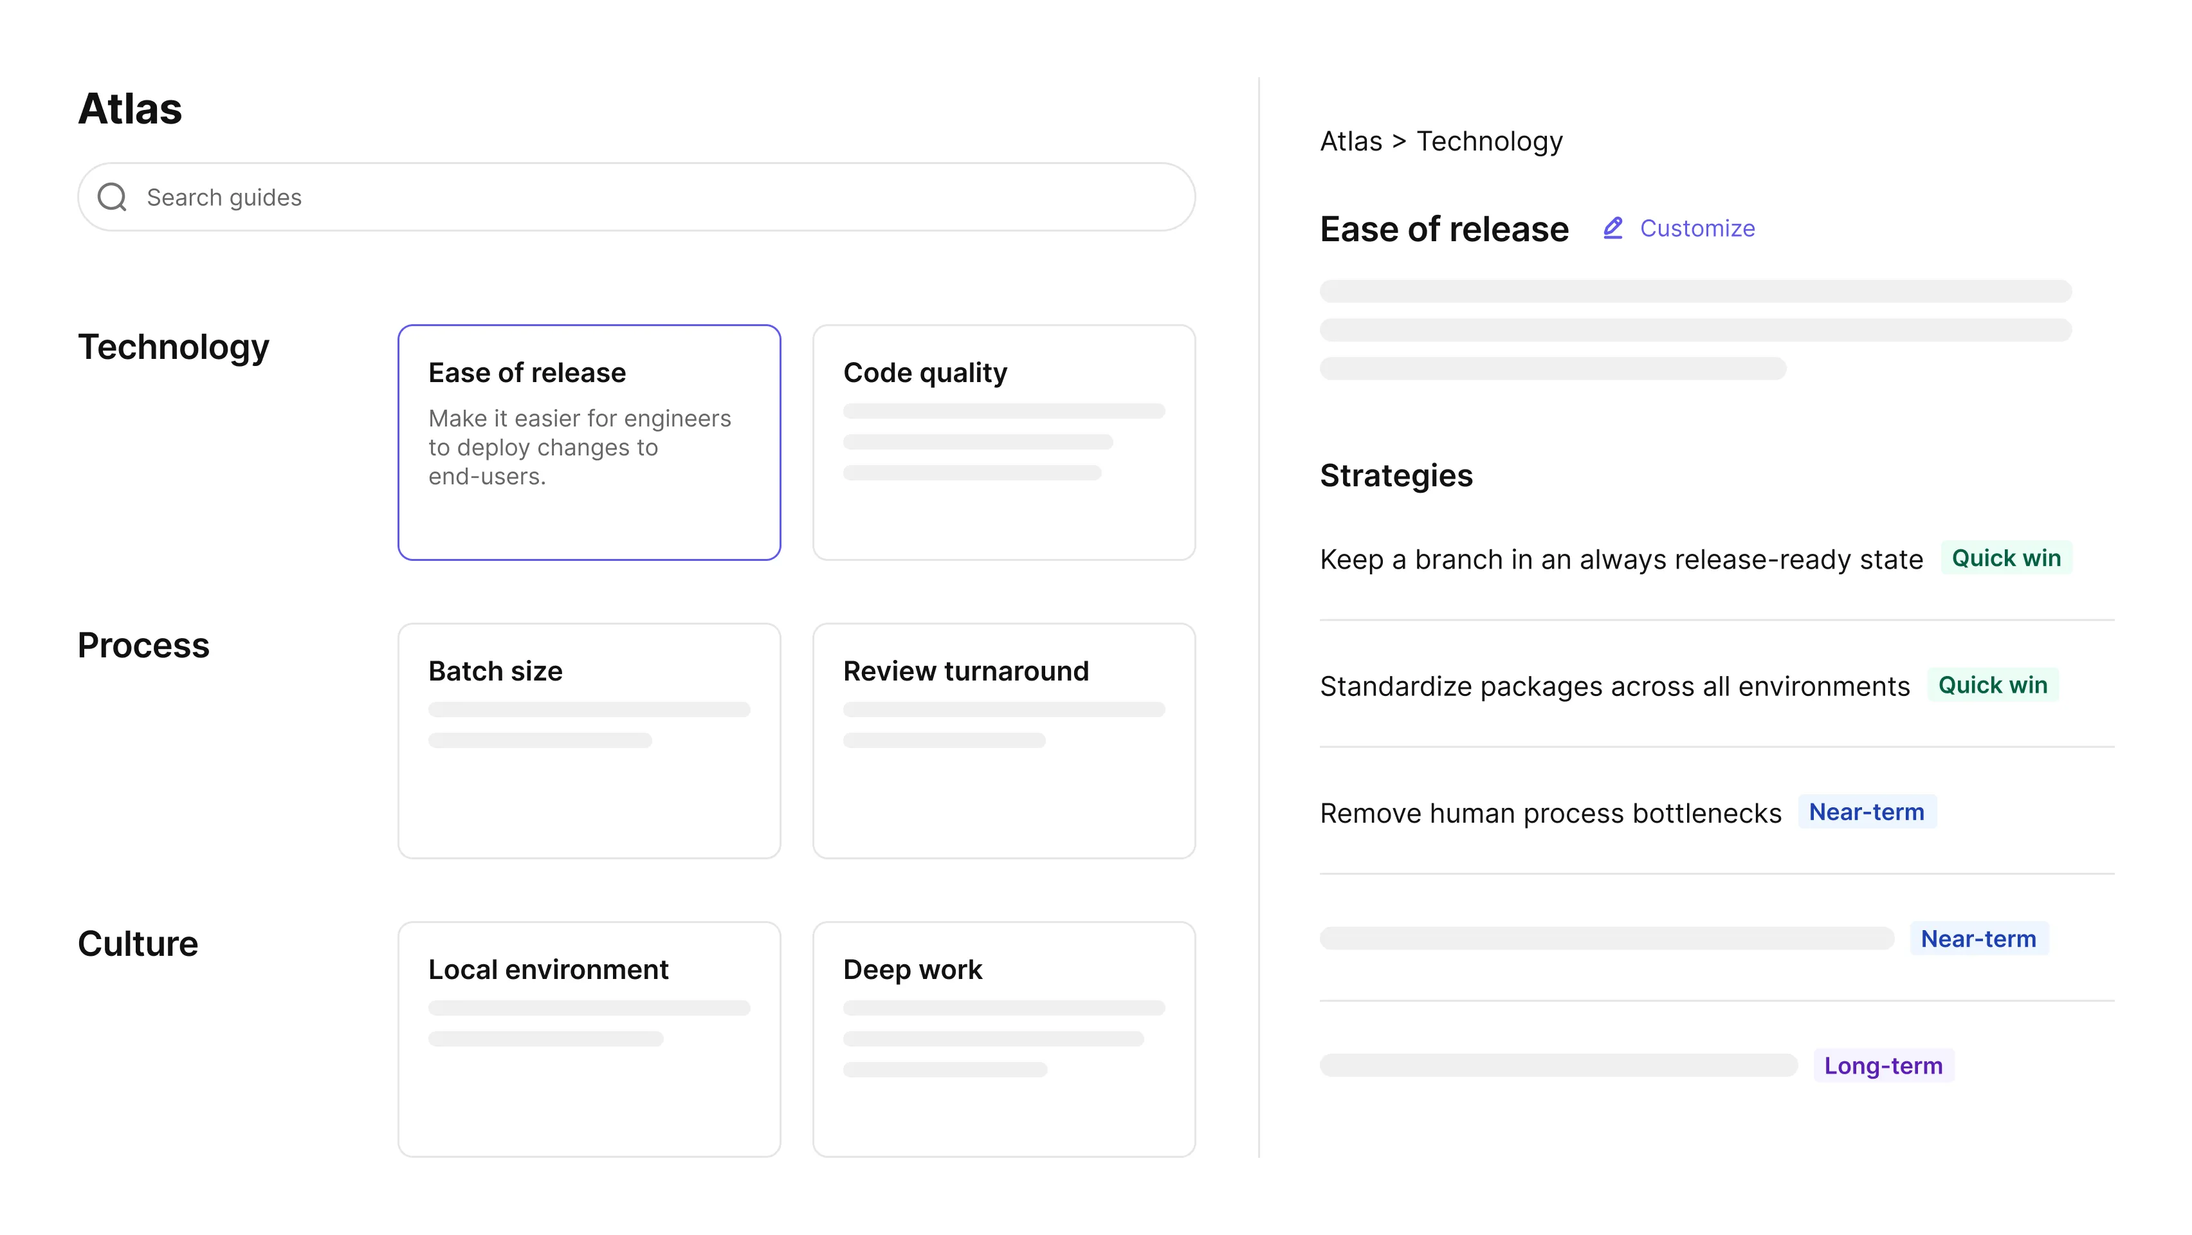This screenshot has width=2192, height=1235.
Task: Click Technology in the breadcrumb
Action: click(1489, 142)
